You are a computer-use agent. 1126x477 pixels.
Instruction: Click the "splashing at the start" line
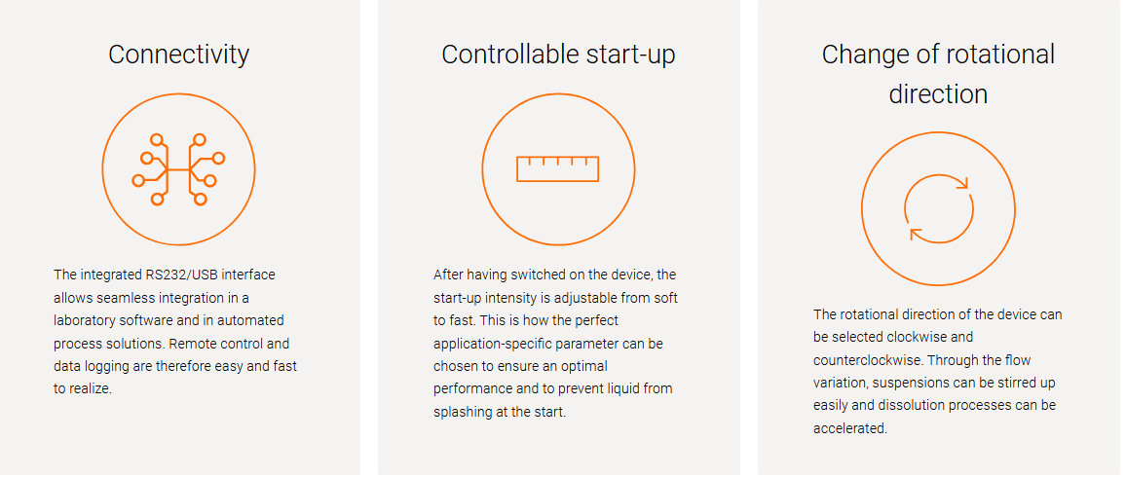[500, 413]
